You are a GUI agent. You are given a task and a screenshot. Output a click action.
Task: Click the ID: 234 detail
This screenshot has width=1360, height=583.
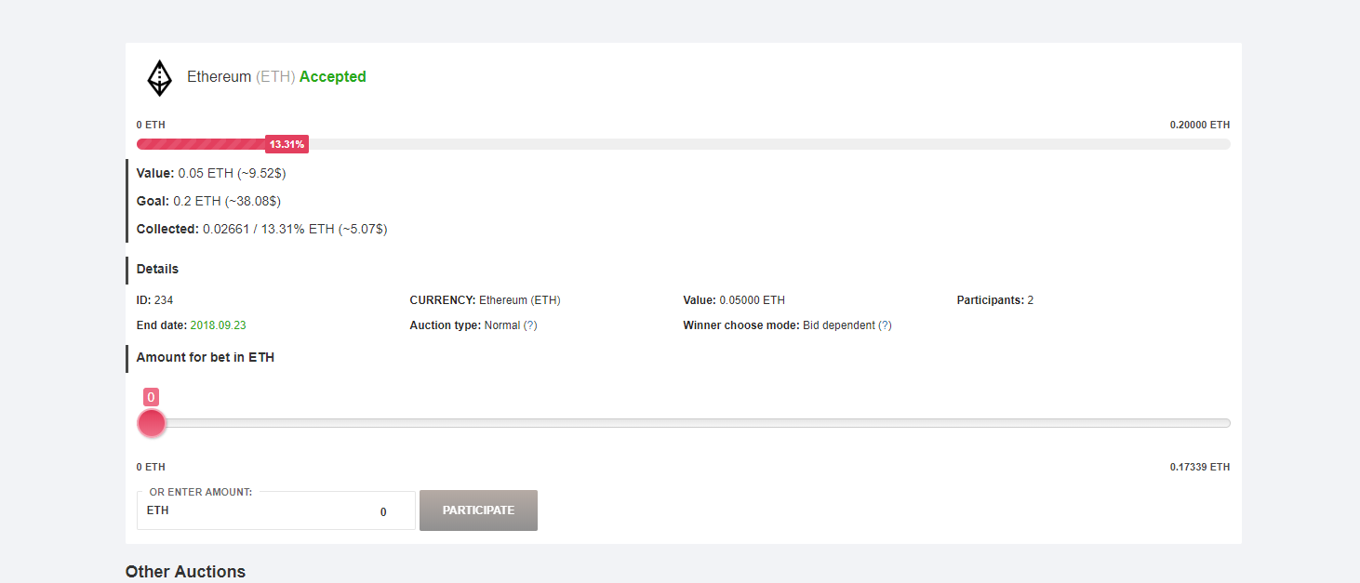point(154,300)
